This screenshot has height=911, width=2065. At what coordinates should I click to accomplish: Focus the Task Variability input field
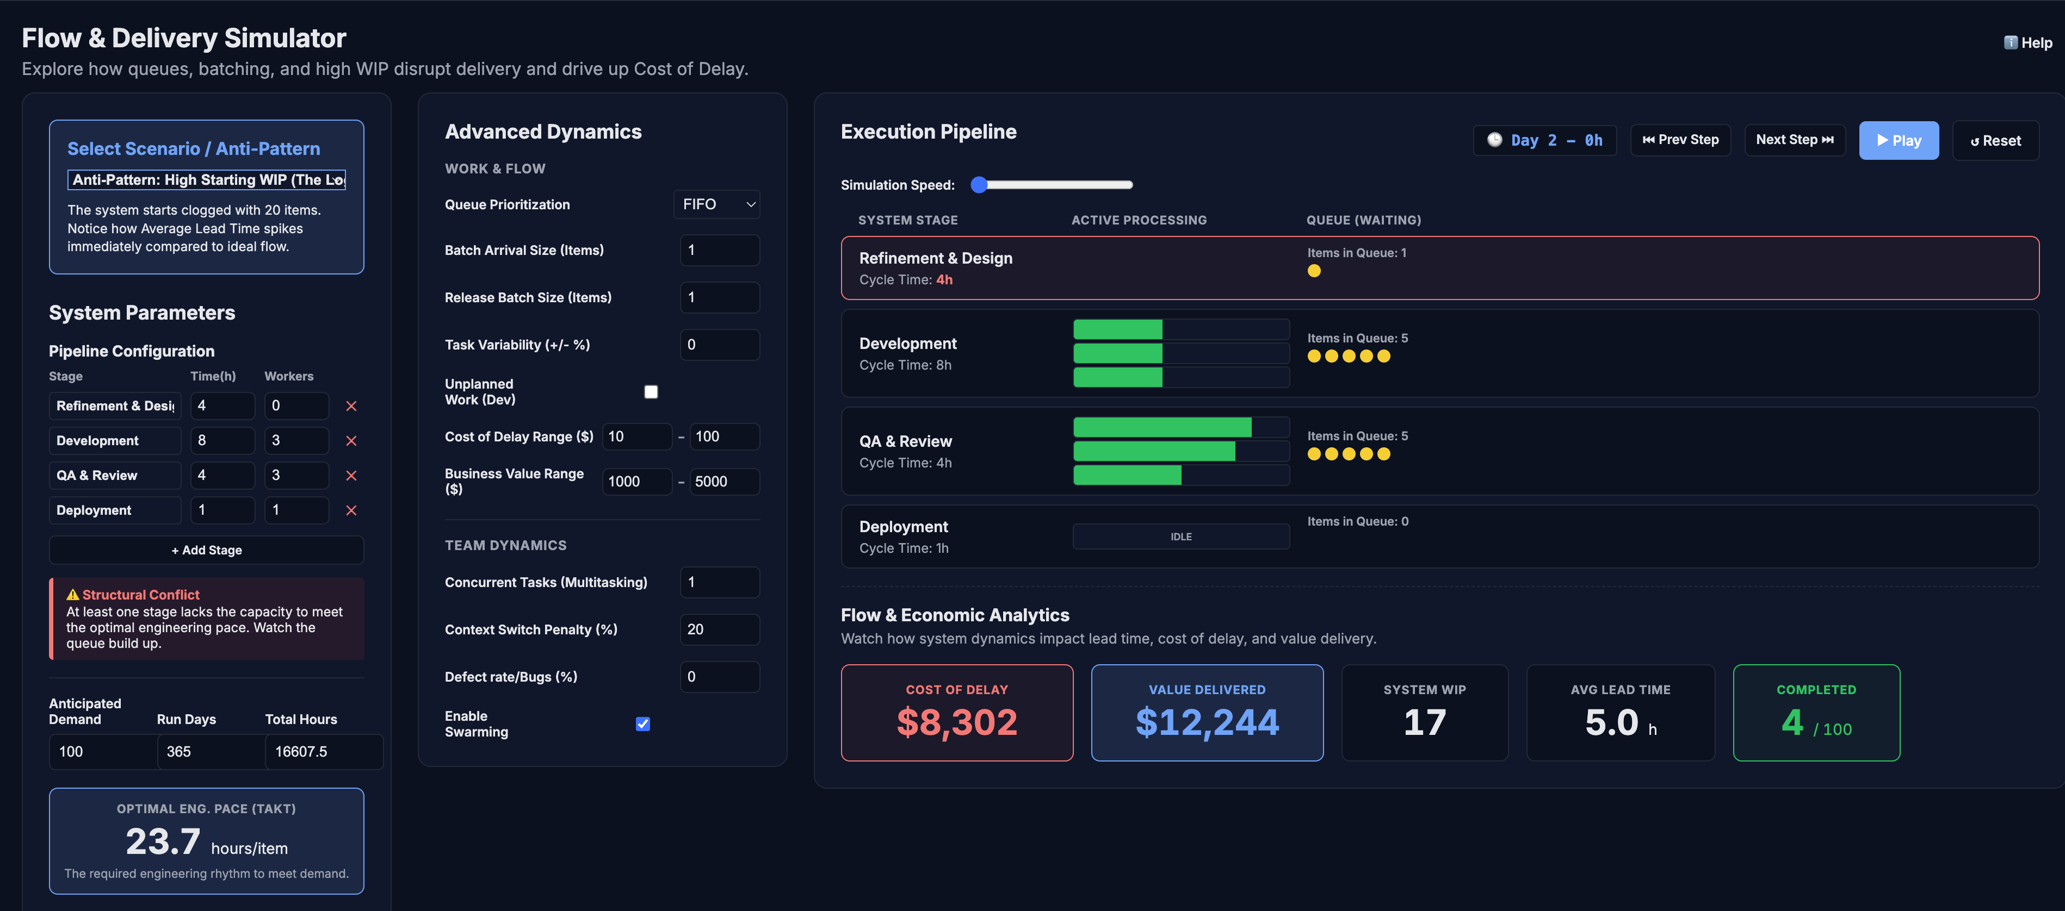pyautogui.click(x=719, y=345)
